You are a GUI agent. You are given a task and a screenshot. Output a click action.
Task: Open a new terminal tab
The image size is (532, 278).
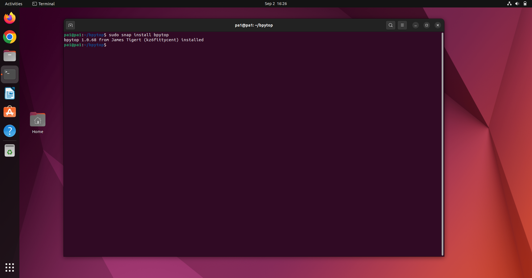pos(70,25)
